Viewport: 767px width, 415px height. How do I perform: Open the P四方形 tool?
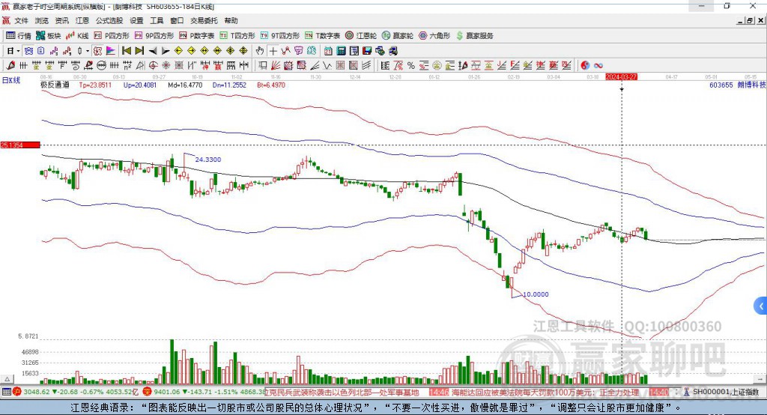point(112,36)
